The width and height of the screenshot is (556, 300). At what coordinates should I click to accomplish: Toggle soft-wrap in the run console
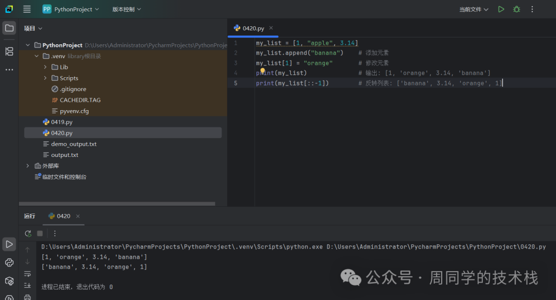pos(27,274)
